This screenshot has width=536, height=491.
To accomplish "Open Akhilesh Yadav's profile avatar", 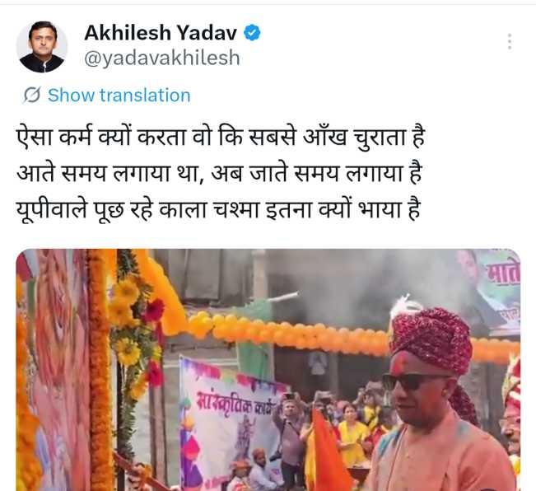I will [x=42, y=47].
